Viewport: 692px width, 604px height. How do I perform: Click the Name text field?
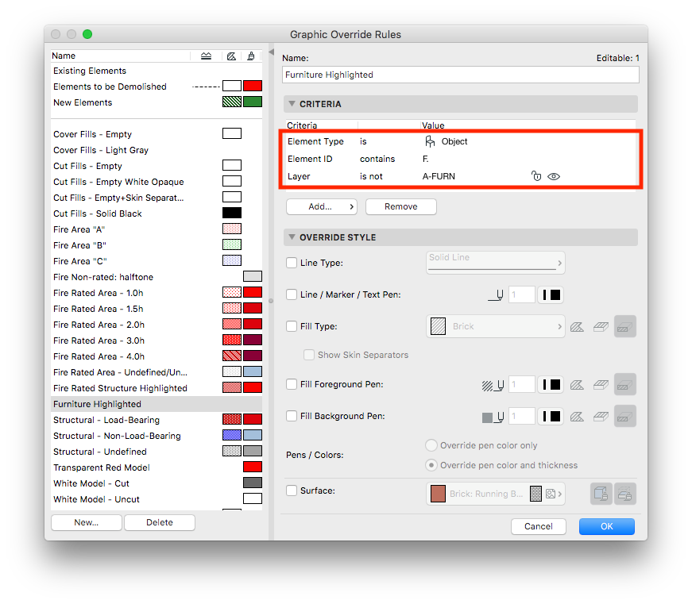(x=460, y=75)
